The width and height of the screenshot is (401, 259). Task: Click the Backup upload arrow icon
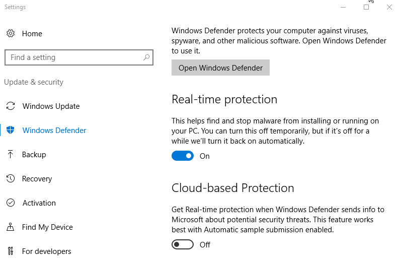pyautogui.click(x=10, y=155)
